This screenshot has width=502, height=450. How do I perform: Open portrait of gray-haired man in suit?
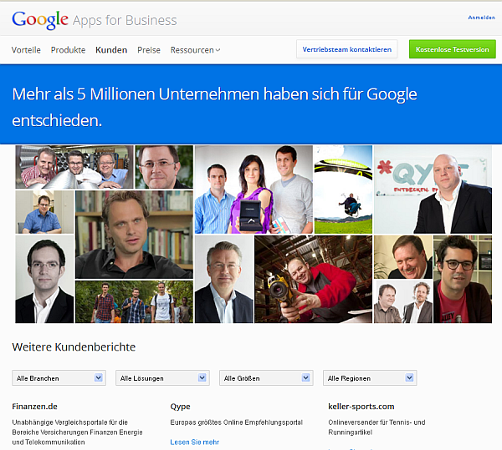coord(223,280)
